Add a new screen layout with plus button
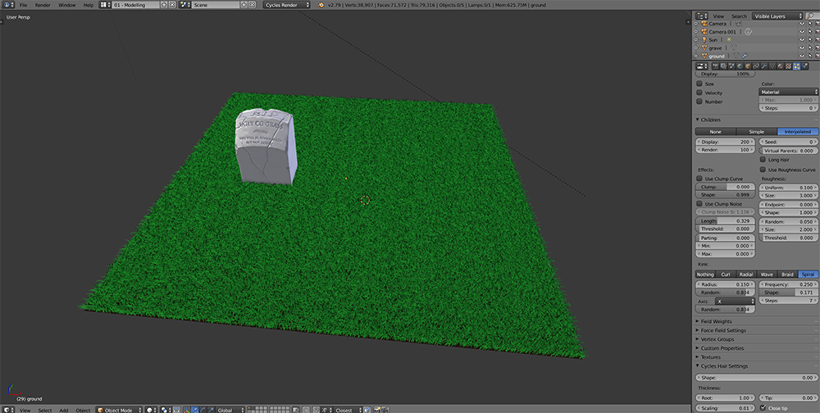 click(165, 5)
